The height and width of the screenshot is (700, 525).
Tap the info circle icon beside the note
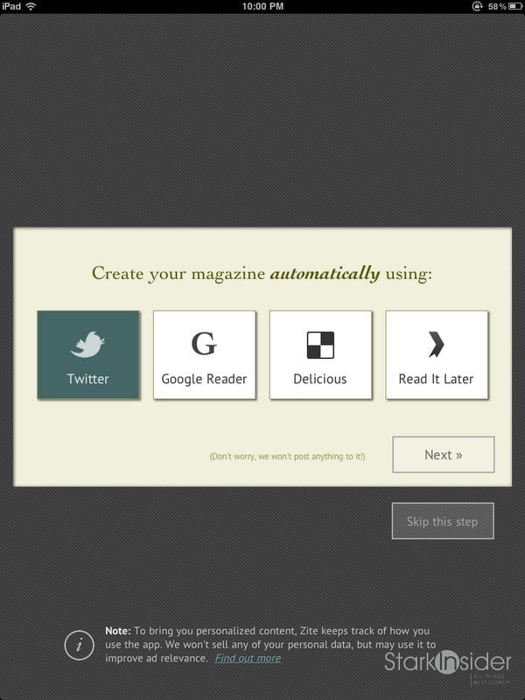(80, 646)
